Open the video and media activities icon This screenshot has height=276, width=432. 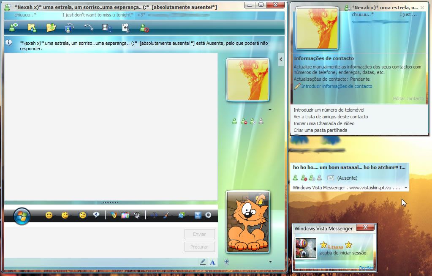107,27
